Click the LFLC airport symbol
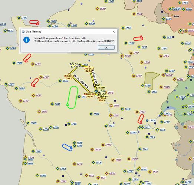 click(106, 126)
